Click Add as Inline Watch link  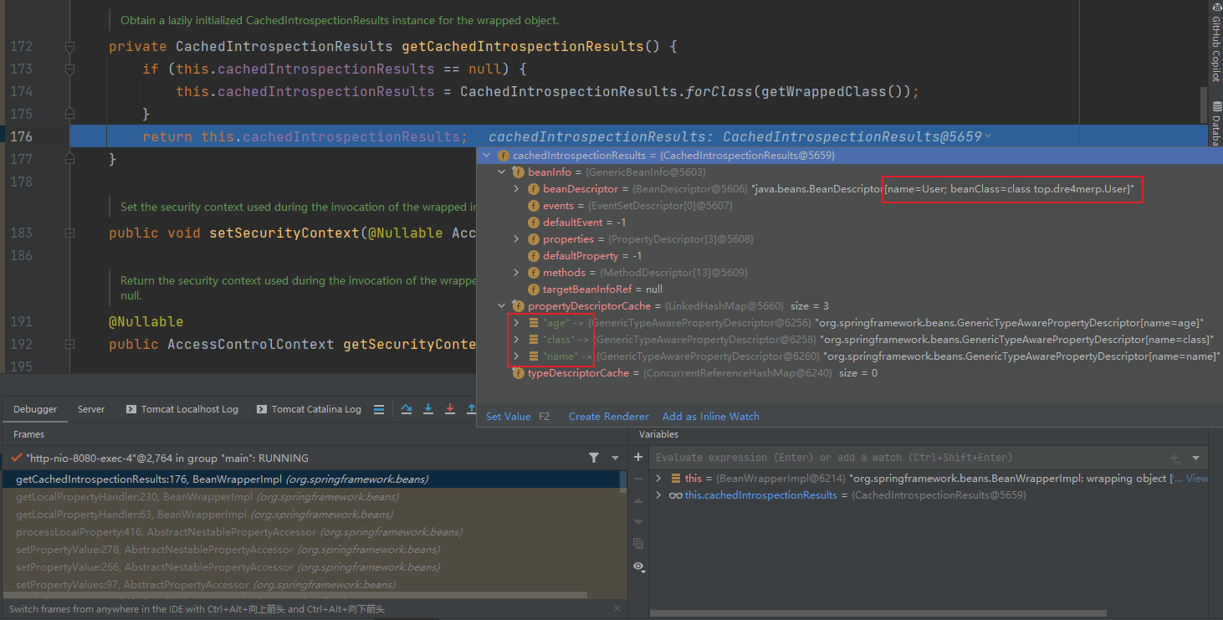pyautogui.click(x=711, y=416)
